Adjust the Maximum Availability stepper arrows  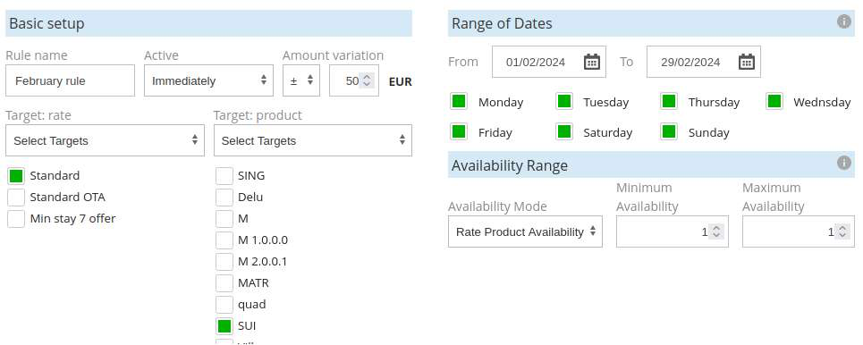pyautogui.click(x=842, y=231)
